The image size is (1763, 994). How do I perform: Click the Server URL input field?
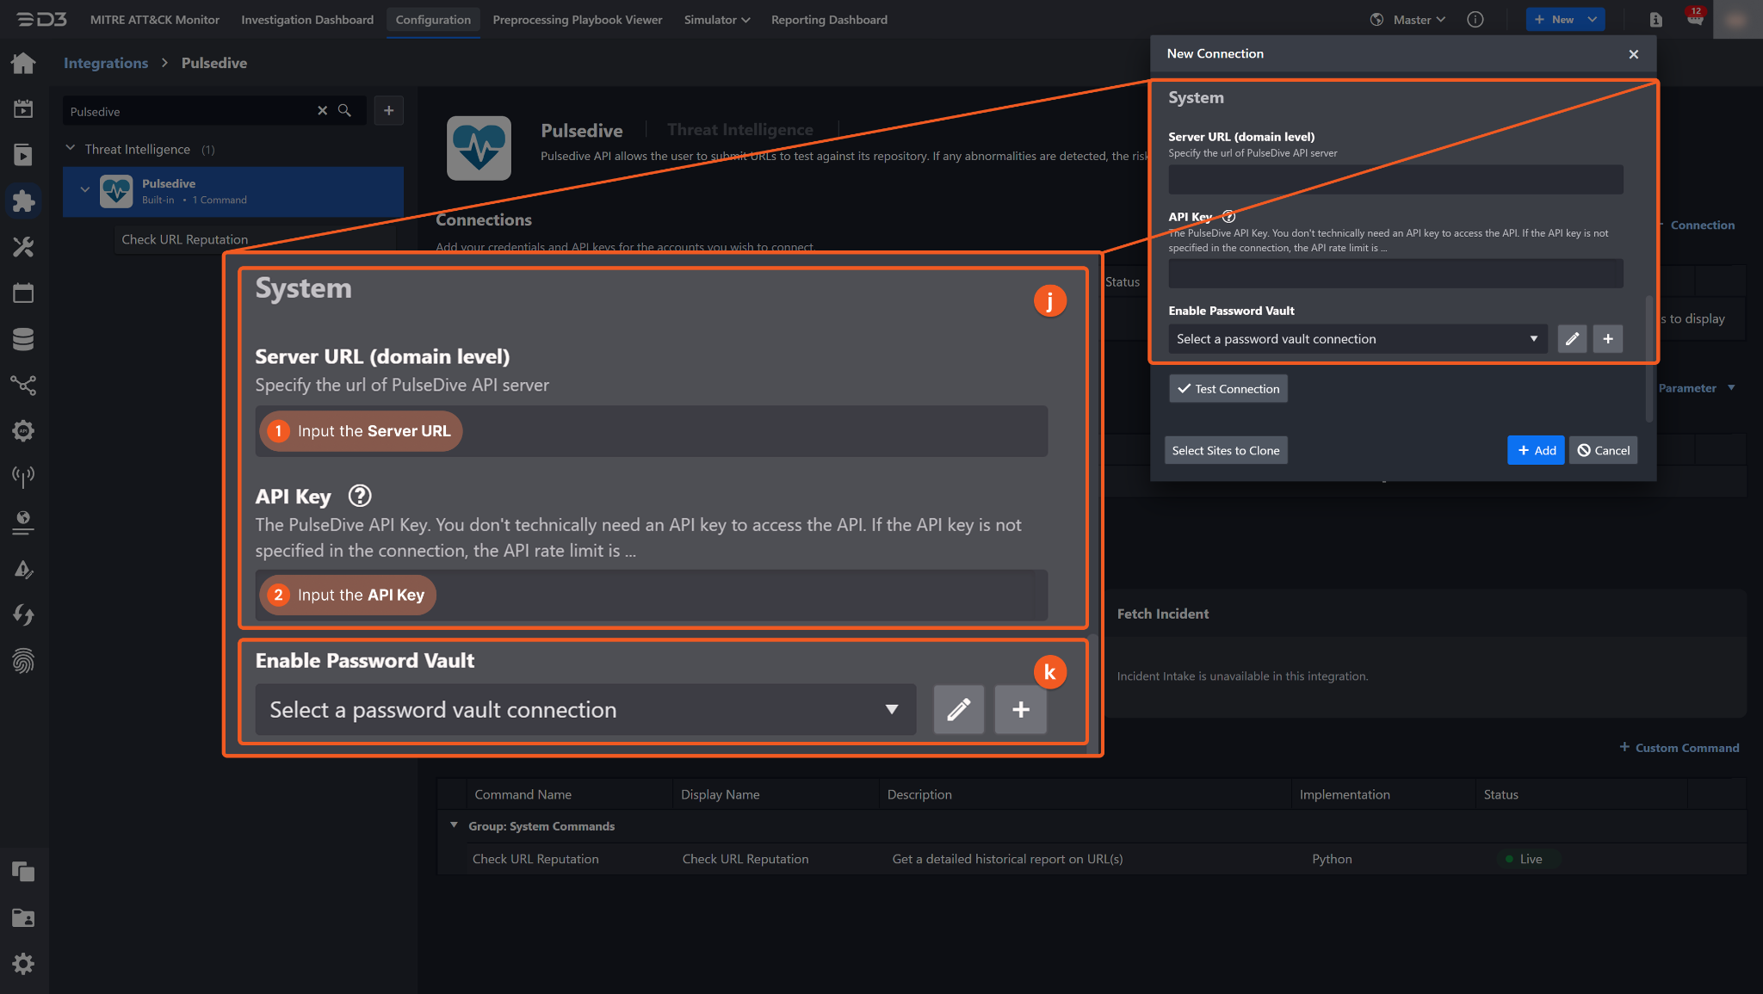pyautogui.click(x=1395, y=179)
